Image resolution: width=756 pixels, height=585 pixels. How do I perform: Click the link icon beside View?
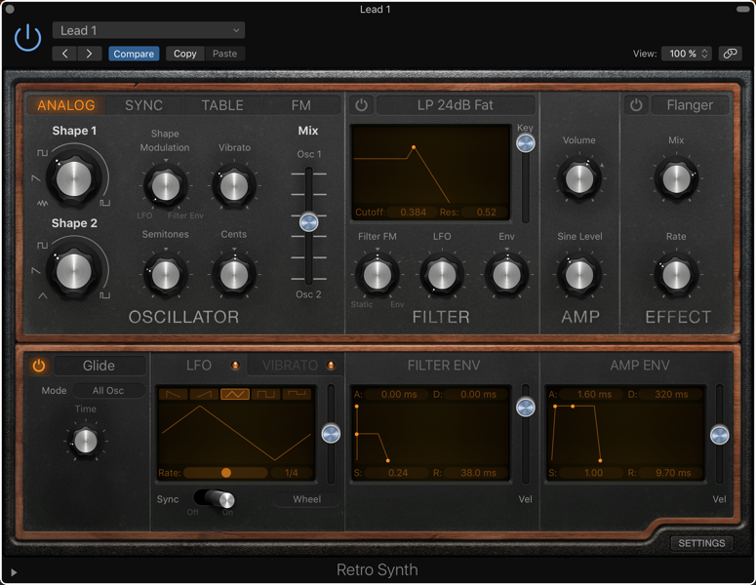(x=730, y=54)
